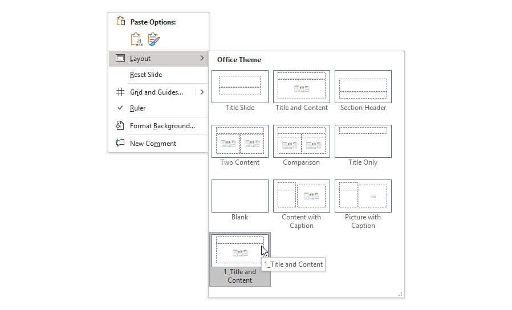Image resolution: width=512 pixels, height=310 pixels.
Task: Expand the Grid and Guides submenu arrow
Action: [x=202, y=92]
